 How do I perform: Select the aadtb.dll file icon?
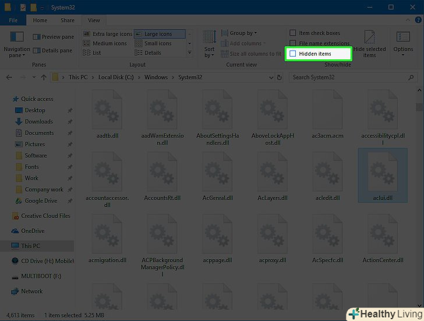tap(107, 110)
